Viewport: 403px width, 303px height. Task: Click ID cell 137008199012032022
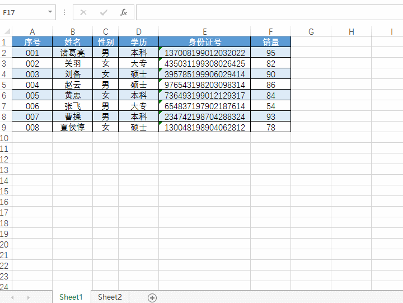[x=205, y=53]
